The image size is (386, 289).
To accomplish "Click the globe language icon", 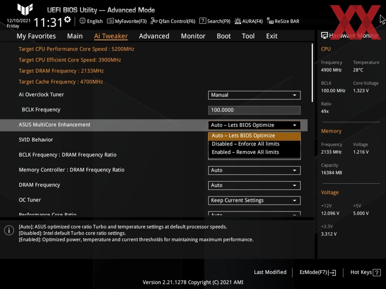I will coord(82,21).
